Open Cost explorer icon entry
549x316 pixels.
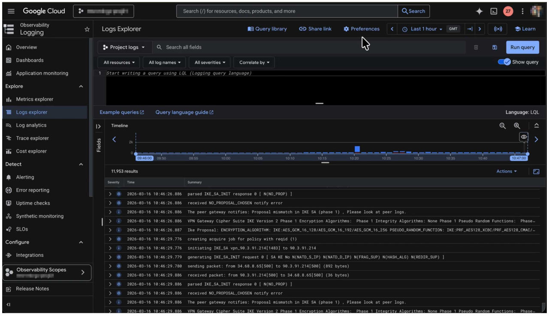[x=44, y=151]
